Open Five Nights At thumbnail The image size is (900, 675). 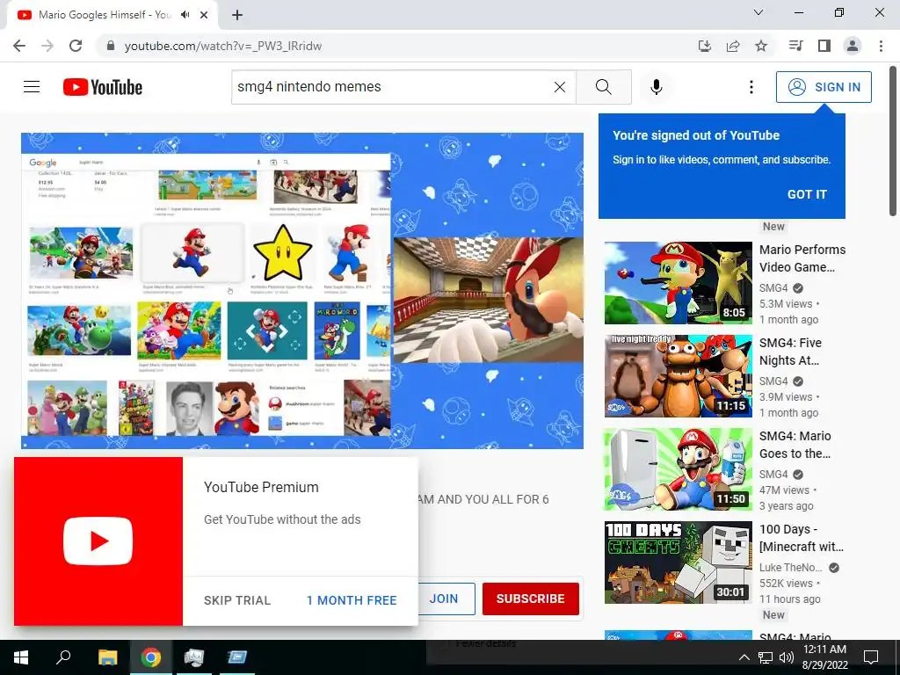pos(678,376)
